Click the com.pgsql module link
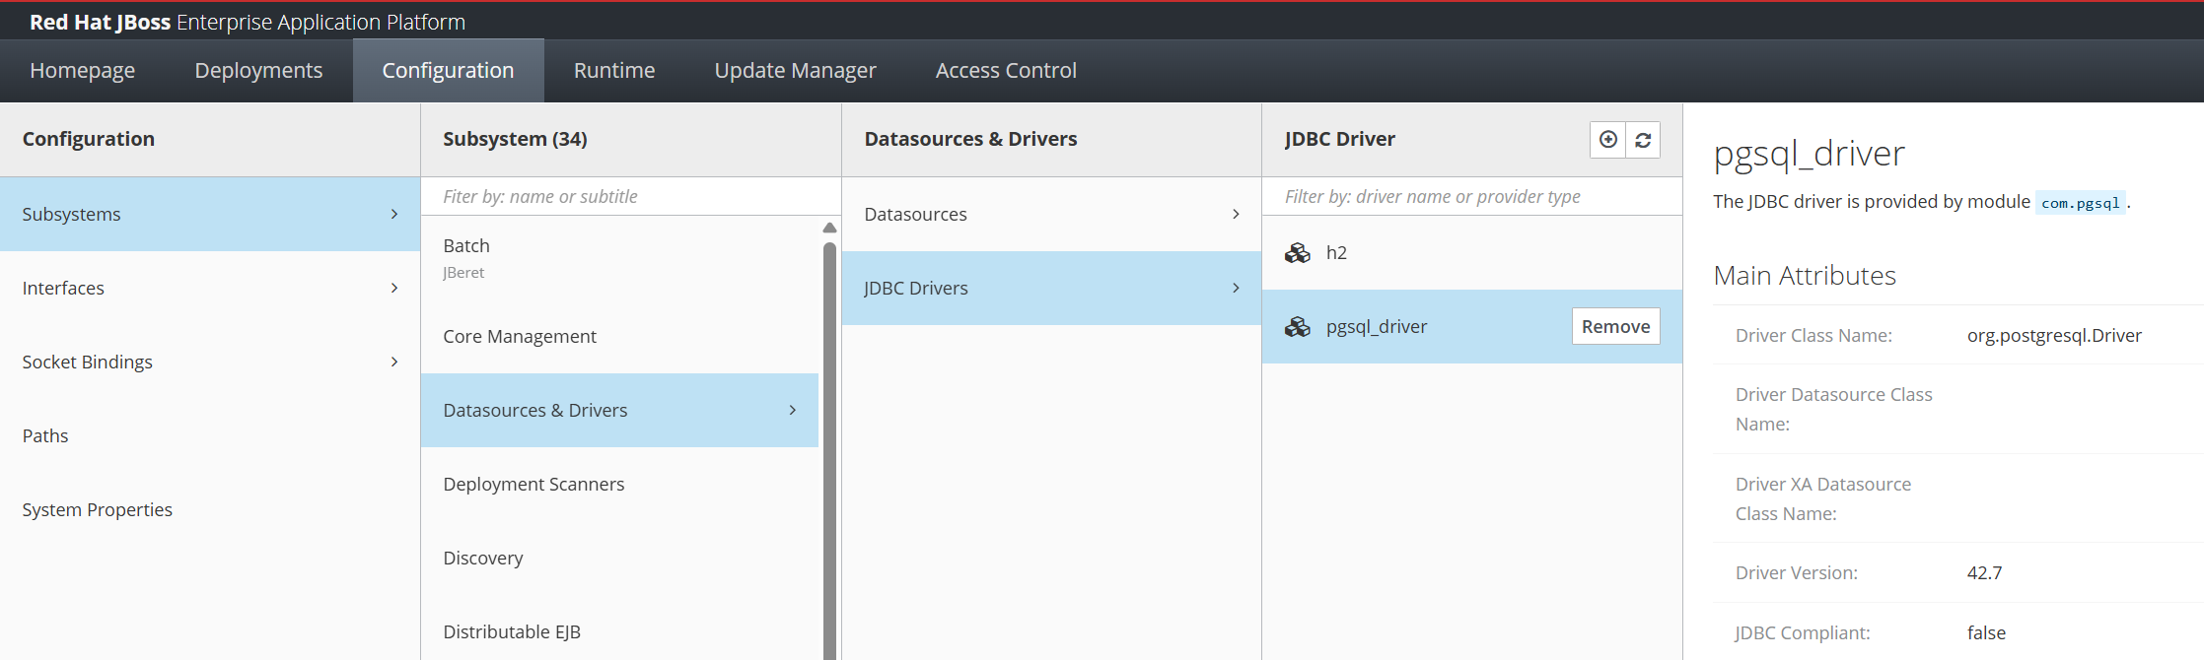This screenshot has width=2204, height=660. pos(2080,203)
